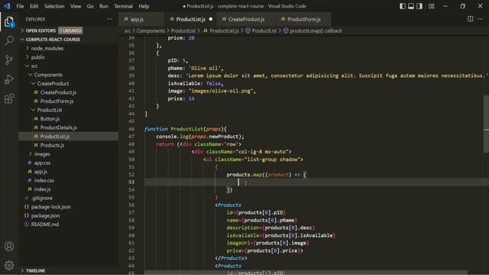Open Source Control view icon
Image resolution: width=489 pixels, height=275 pixels.
click(x=9, y=60)
